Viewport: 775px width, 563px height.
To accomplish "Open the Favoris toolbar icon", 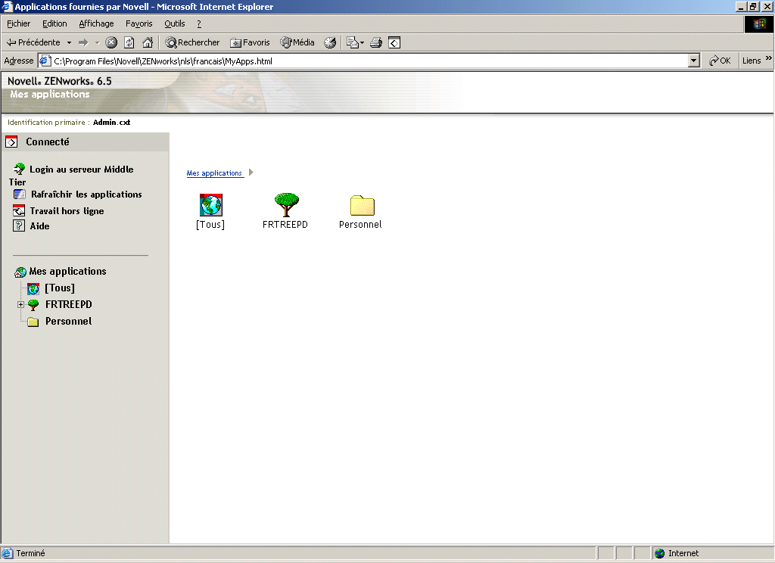I will pos(235,42).
